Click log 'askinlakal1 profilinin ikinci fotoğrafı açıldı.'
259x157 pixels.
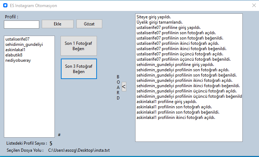176,117
